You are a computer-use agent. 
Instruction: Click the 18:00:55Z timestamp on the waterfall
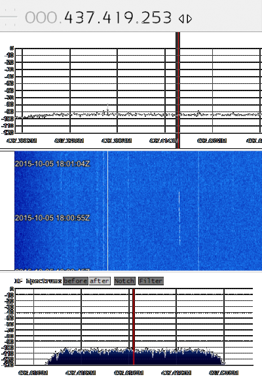(x=52, y=218)
